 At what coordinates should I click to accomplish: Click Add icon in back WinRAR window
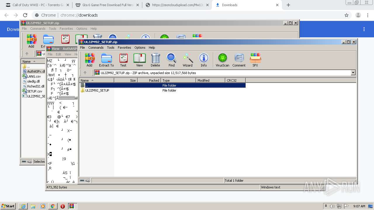[31, 41]
